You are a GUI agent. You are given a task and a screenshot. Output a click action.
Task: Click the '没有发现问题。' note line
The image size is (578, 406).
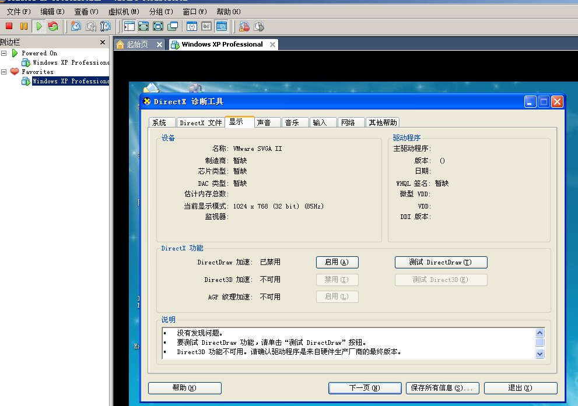click(x=200, y=333)
